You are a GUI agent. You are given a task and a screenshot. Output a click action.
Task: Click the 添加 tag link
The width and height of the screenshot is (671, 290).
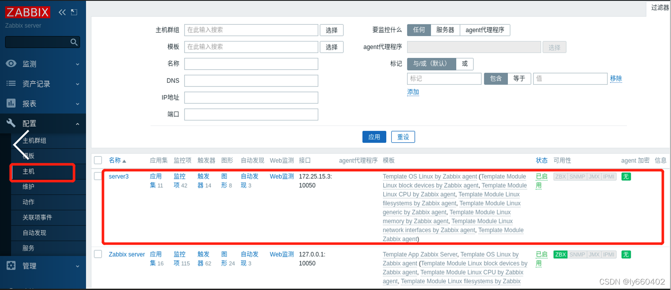tap(413, 92)
